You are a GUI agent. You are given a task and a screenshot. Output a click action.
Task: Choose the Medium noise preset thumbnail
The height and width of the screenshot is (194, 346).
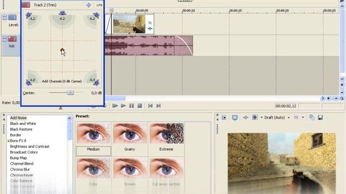94,134
